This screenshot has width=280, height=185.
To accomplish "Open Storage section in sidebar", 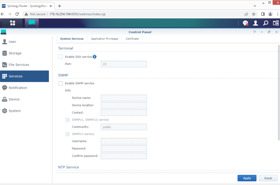I will click(x=24, y=53).
